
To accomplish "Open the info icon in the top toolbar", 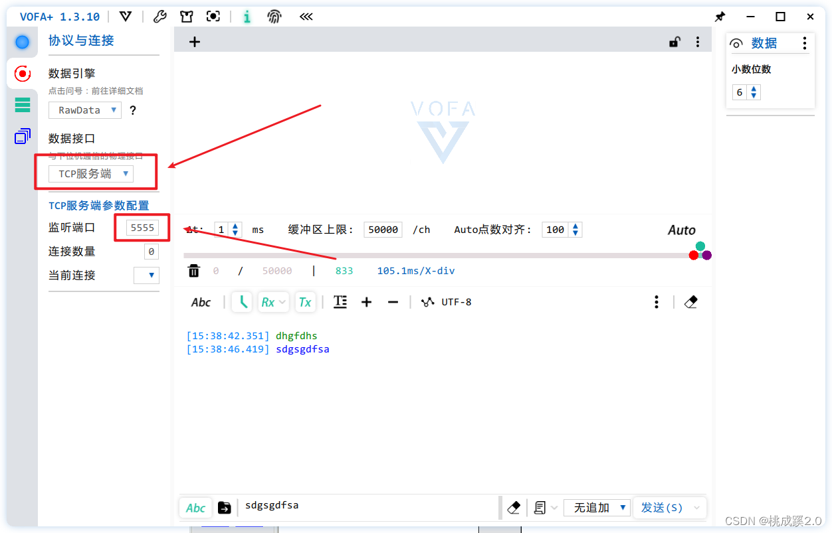I will coord(247,16).
